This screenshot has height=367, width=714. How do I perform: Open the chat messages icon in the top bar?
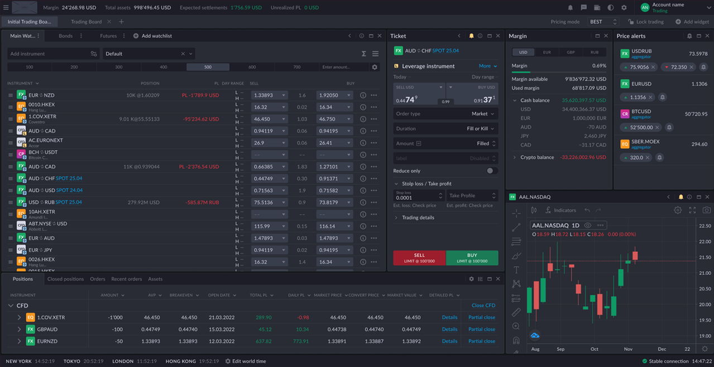pyautogui.click(x=583, y=8)
